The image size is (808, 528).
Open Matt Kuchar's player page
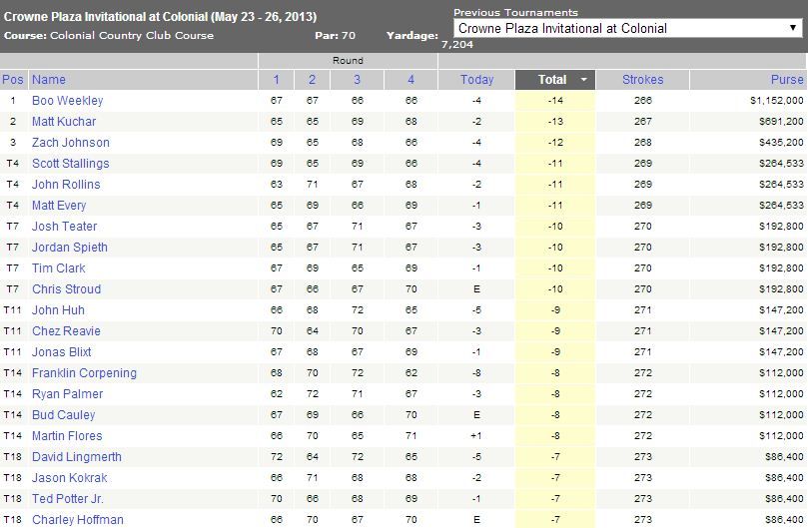click(64, 122)
